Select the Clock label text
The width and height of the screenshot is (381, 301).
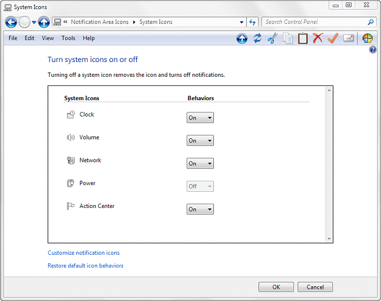tap(87, 114)
